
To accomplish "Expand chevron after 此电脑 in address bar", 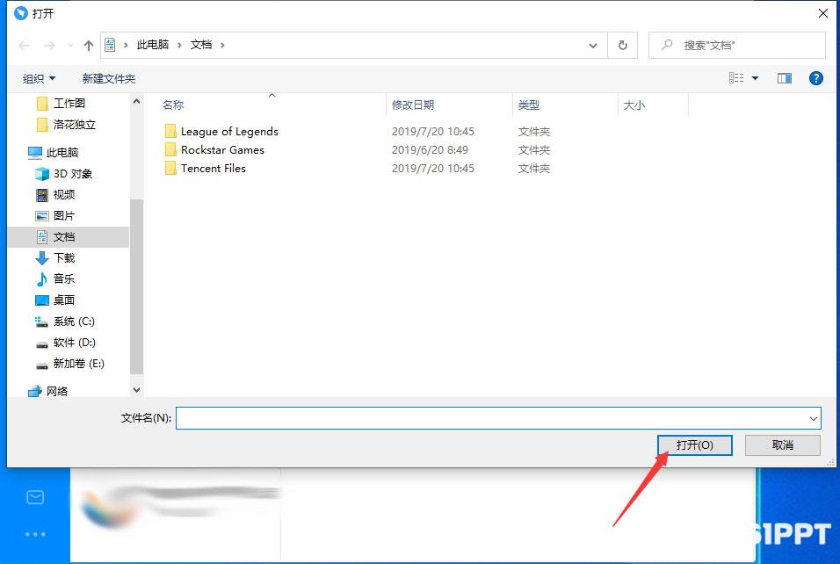I will click(179, 46).
